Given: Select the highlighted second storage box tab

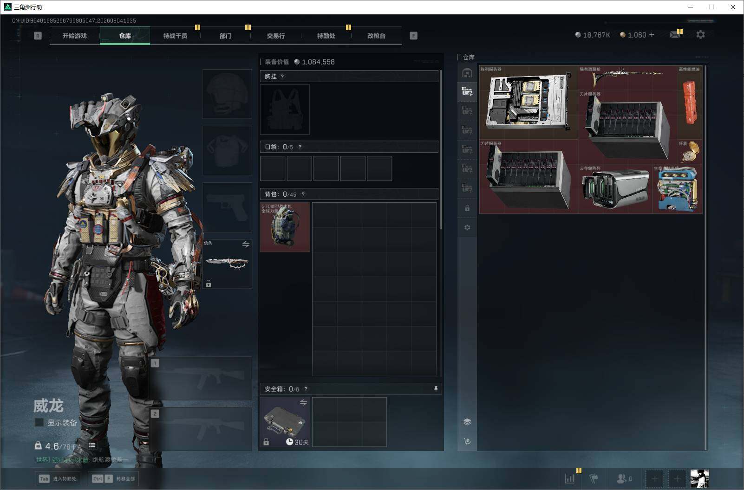Looking at the screenshot, I should pos(467,91).
